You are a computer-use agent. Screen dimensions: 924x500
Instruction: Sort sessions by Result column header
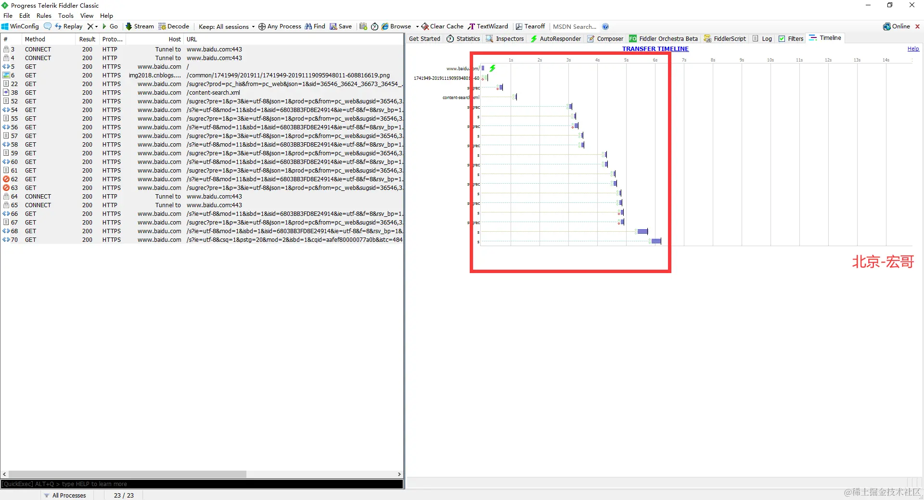coord(88,39)
